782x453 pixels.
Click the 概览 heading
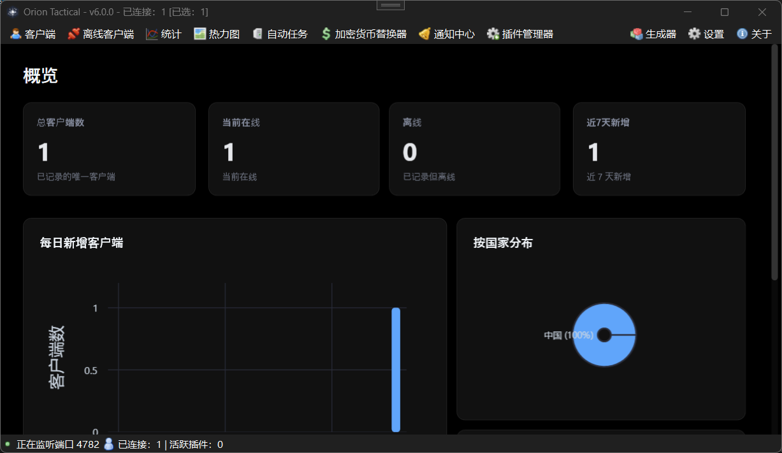(40, 76)
